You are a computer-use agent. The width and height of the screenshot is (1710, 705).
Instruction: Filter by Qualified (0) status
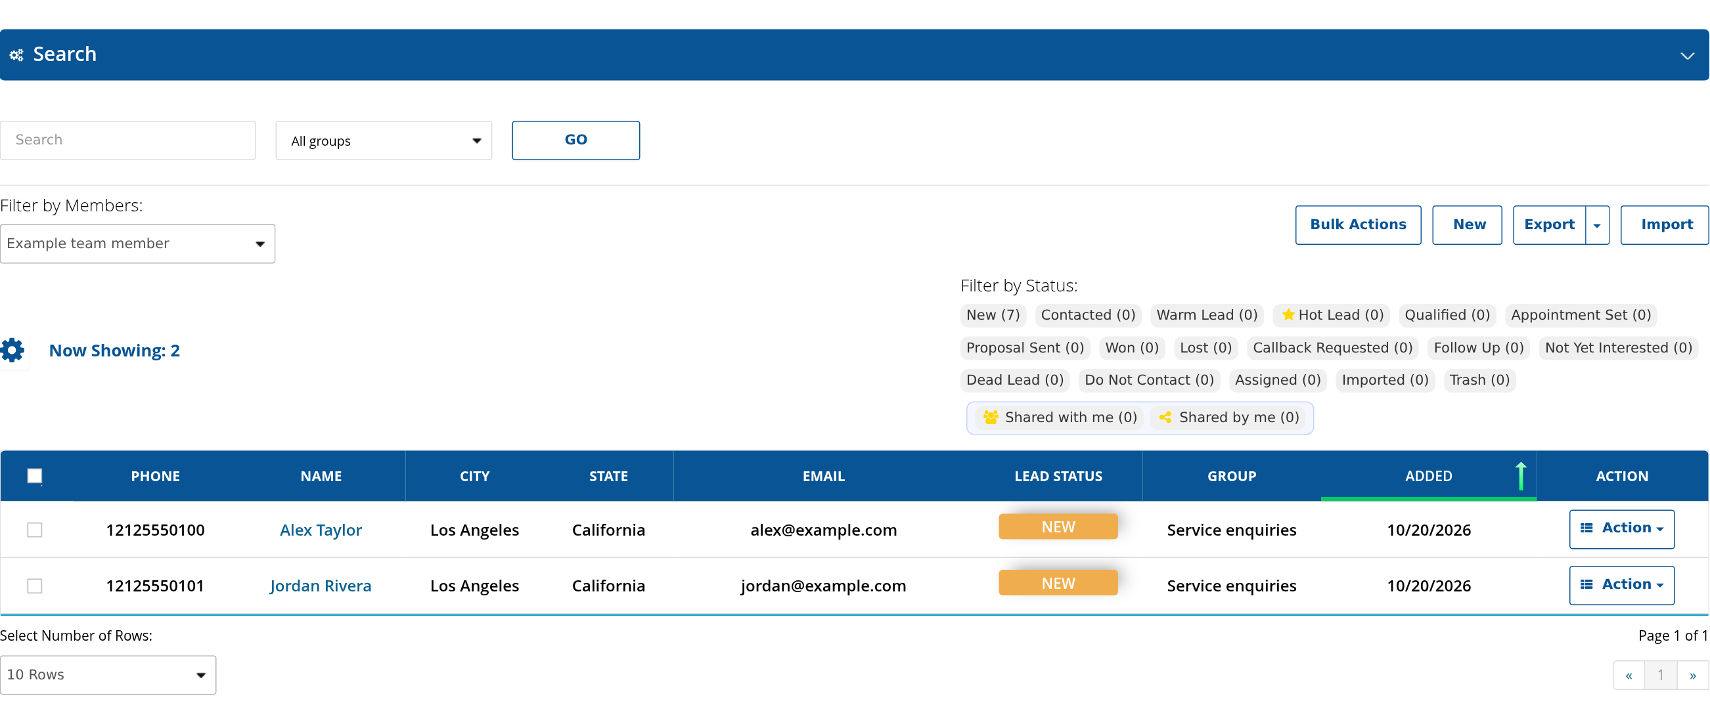click(1447, 315)
